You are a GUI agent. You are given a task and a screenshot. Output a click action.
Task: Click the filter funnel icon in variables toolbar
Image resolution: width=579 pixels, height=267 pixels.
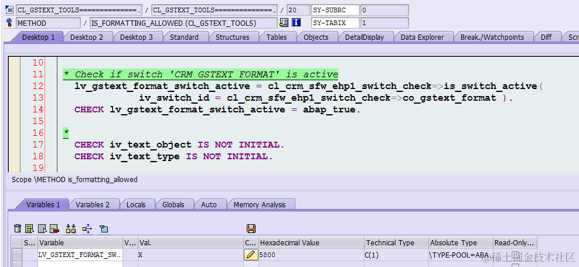[x=104, y=229]
